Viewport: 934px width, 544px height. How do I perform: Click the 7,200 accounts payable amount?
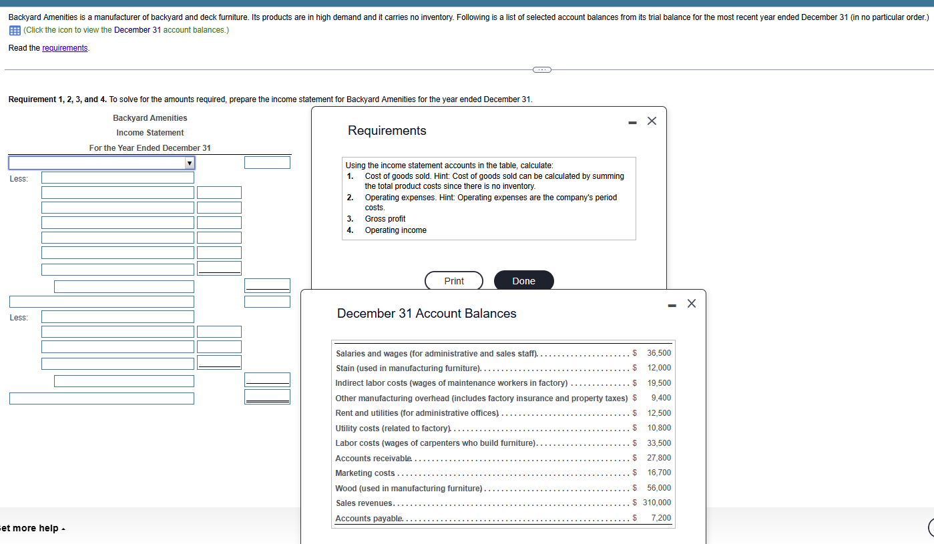point(661,518)
